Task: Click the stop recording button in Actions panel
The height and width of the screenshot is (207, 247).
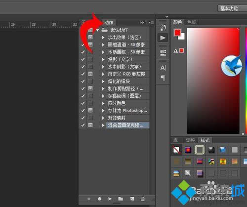Action: tap(89, 199)
